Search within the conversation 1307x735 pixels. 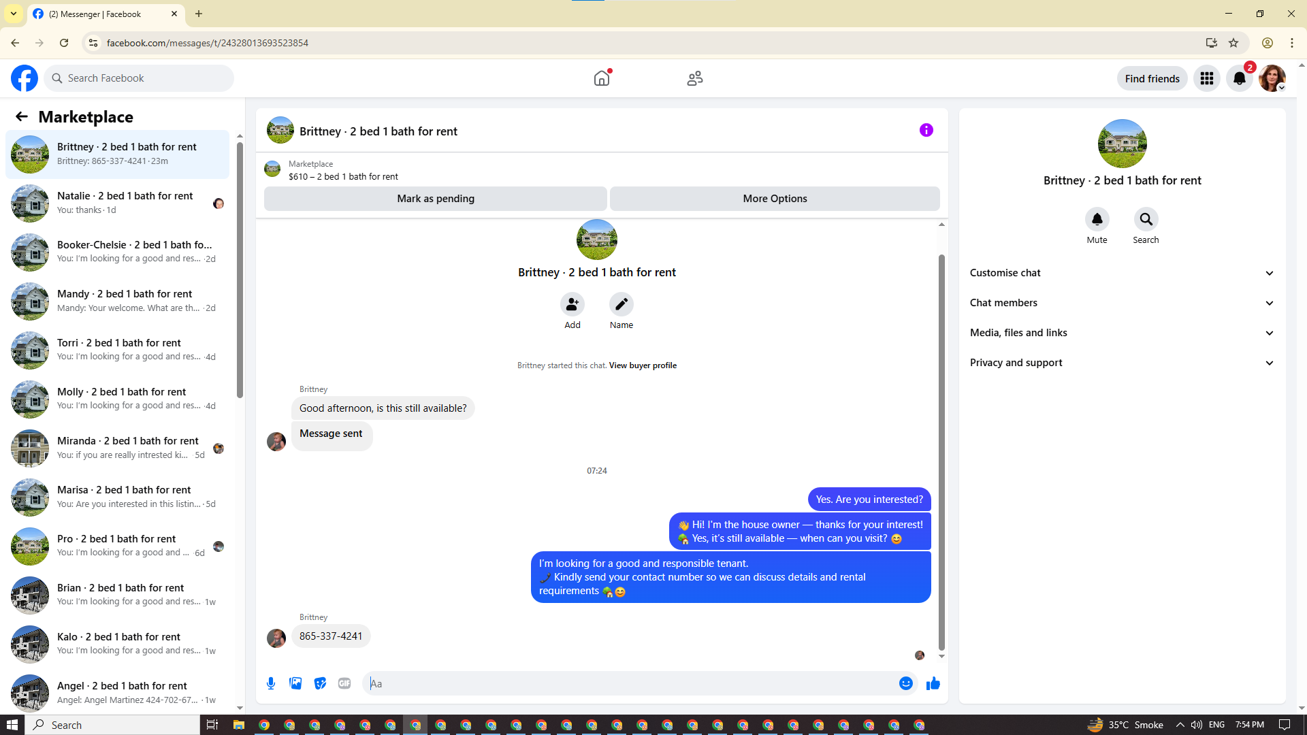pyautogui.click(x=1146, y=219)
